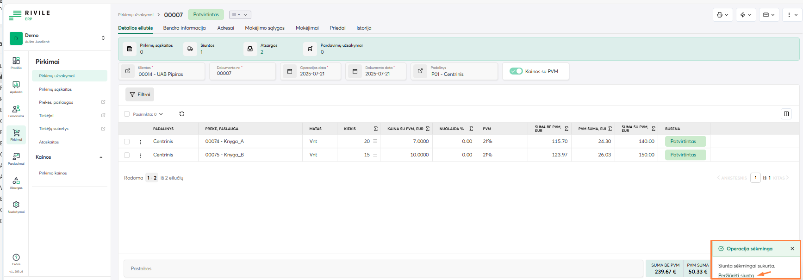
Task: Switch to the Bendra informacija tab
Action: [184, 28]
